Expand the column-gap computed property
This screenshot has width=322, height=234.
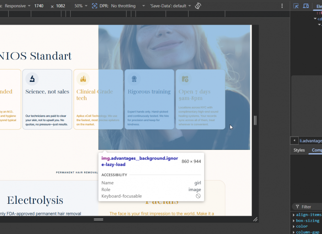click(x=294, y=232)
